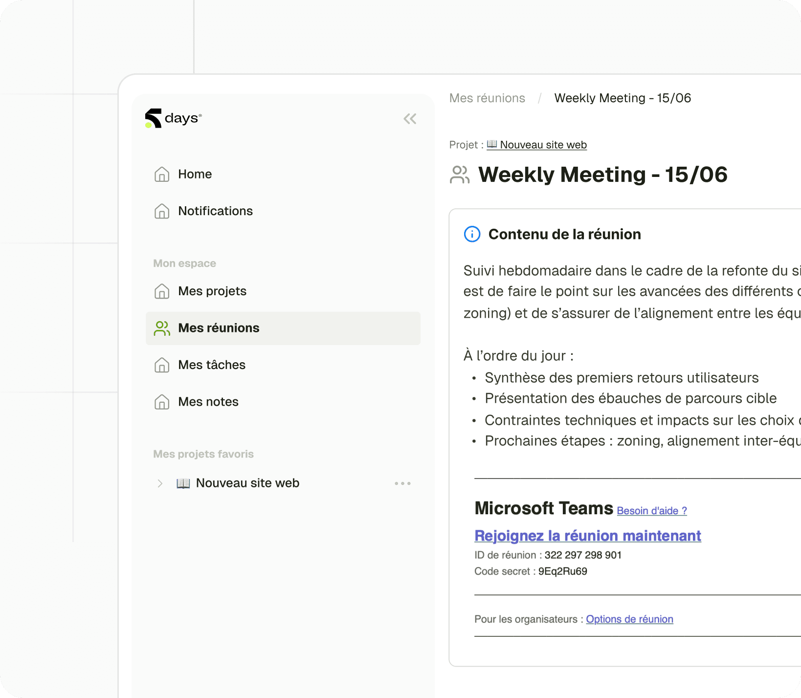Select the Mon espace section header
The width and height of the screenshot is (801, 698).
tap(184, 263)
